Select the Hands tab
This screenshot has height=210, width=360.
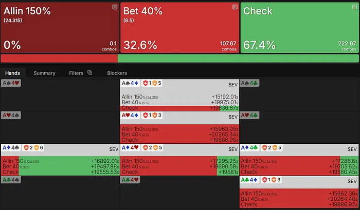tap(13, 73)
